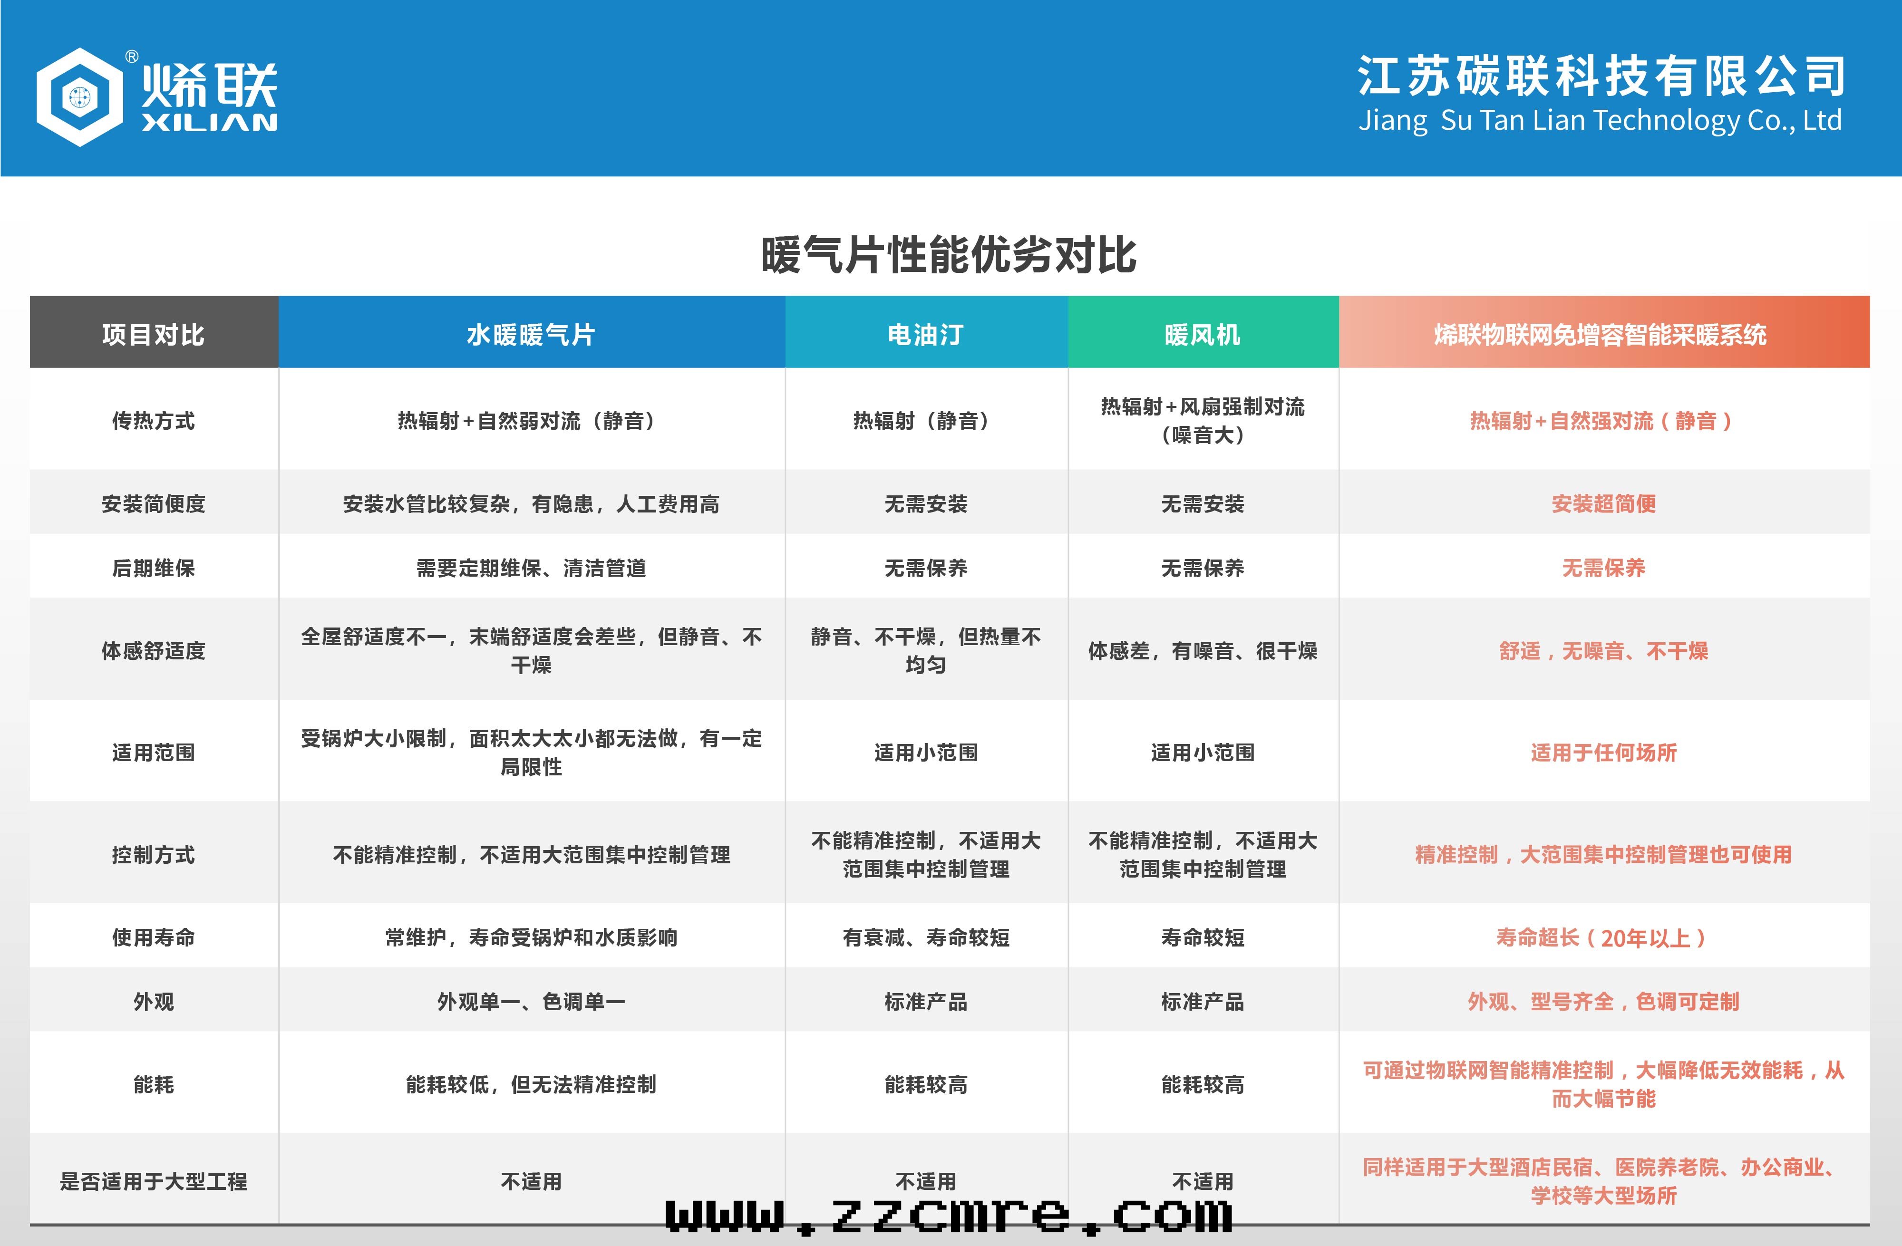Image resolution: width=1902 pixels, height=1246 pixels.
Task: Click Jiang Su Tan Lian Technology text
Action: click(1600, 121)
